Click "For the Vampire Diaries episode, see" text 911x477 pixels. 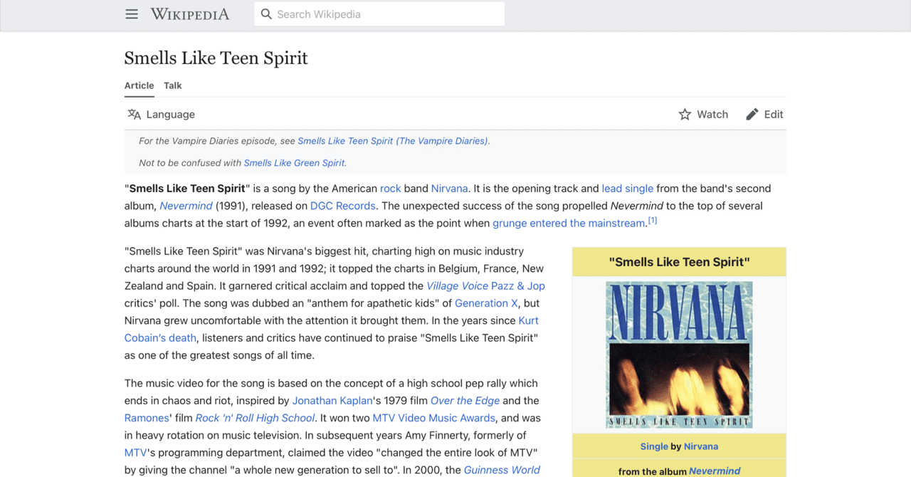click(217, 141)
